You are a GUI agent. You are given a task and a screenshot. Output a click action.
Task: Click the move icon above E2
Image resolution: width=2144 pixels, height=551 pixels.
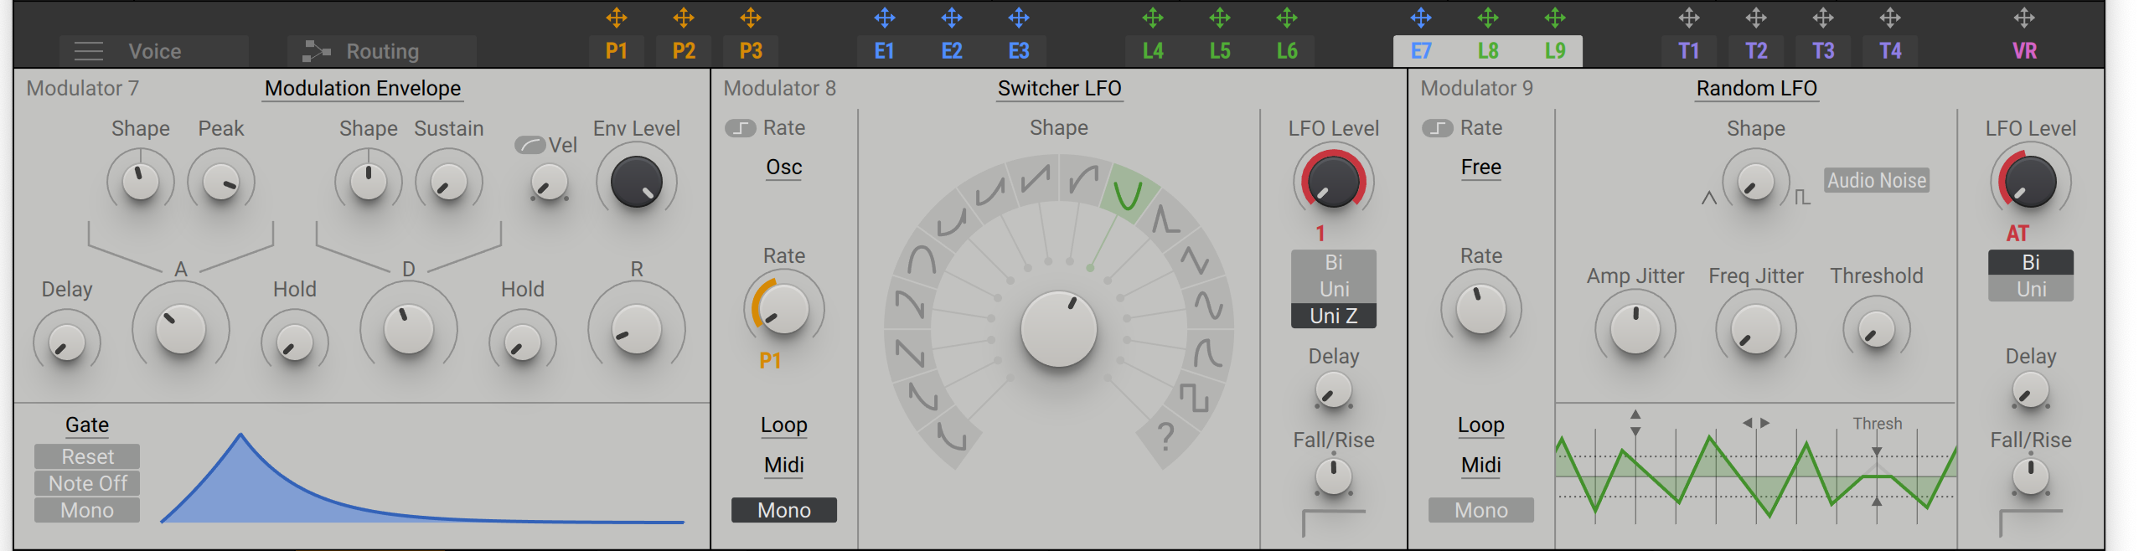(x=951, y=18)
